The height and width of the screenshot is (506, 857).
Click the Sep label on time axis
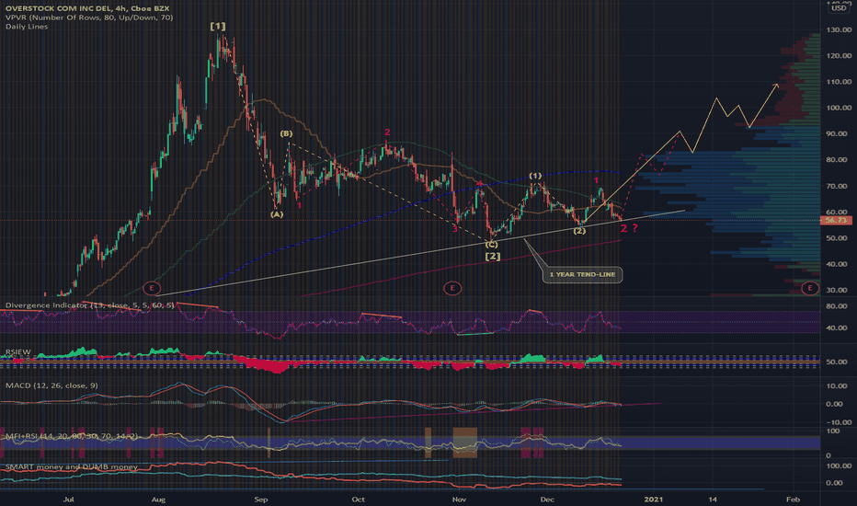tap(261, 500)
